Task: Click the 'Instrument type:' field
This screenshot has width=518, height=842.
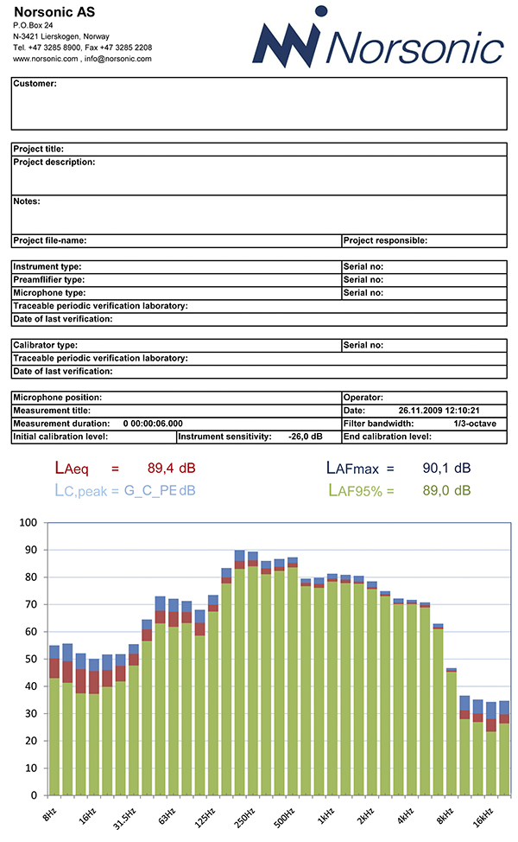Action: tap(176, 267)
